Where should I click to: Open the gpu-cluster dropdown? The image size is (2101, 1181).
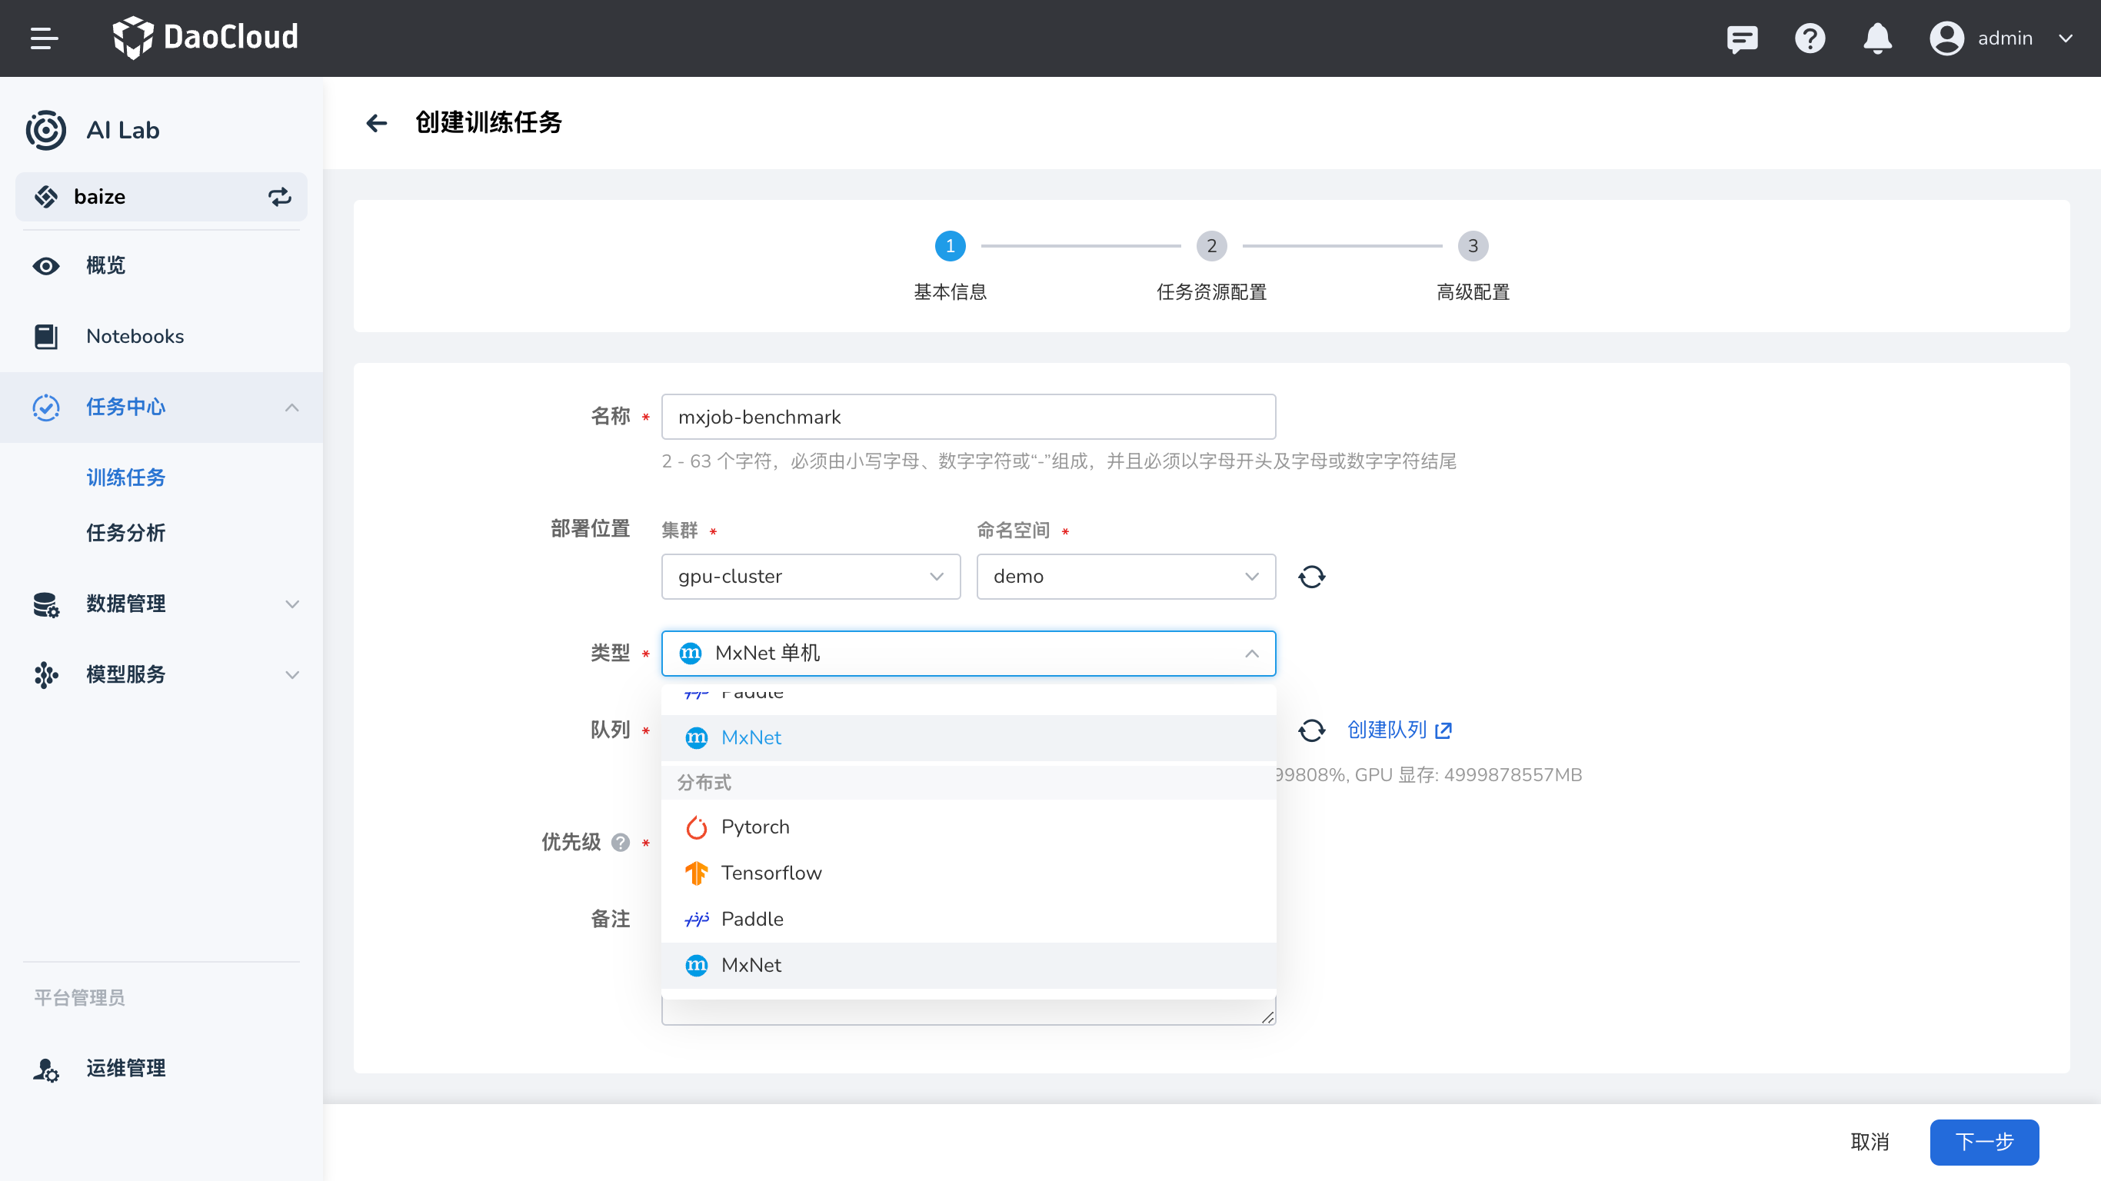(810, 577)
